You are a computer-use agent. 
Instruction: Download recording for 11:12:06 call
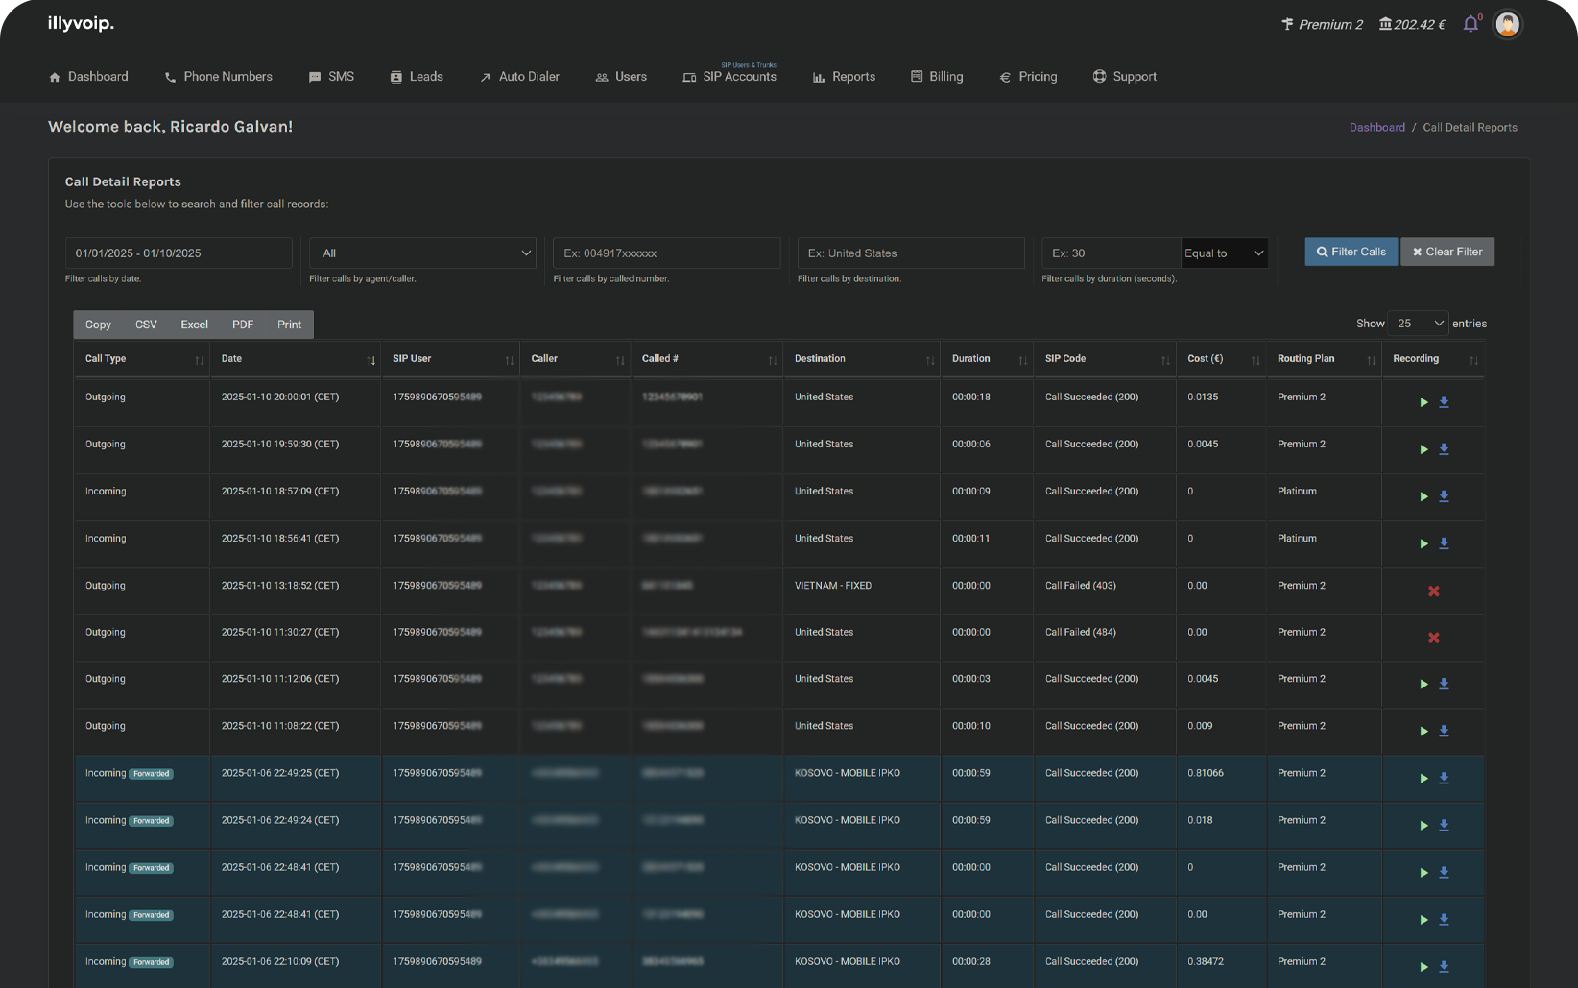(x=1444, y=684)
